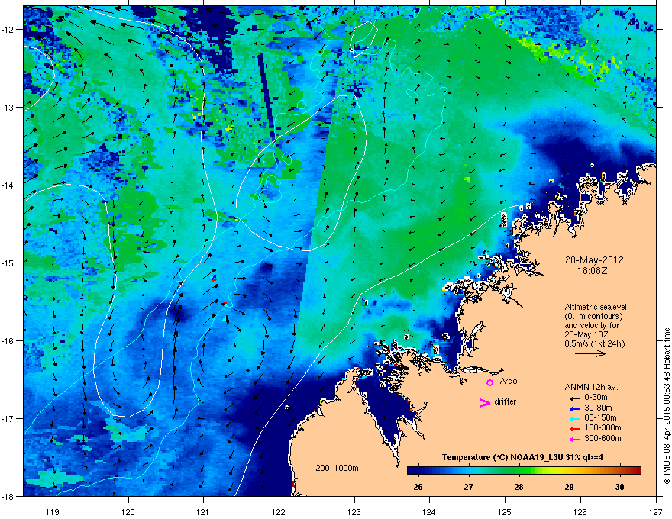Click the '150-300m' depth label
This screenshot has width=672, height=519.
click(603, 427)
